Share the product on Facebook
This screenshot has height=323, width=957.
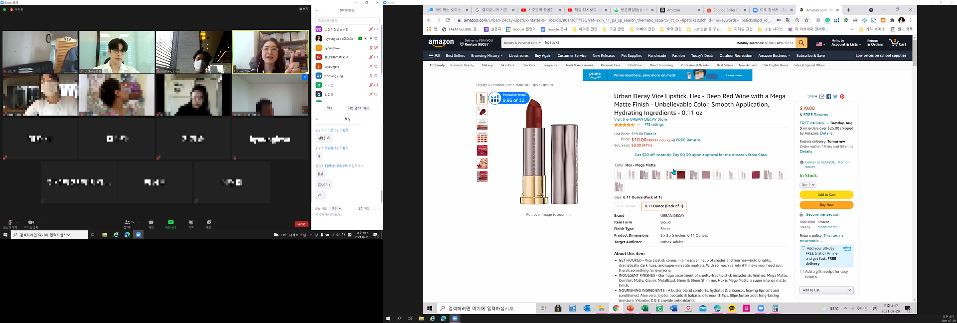[828, 97]
